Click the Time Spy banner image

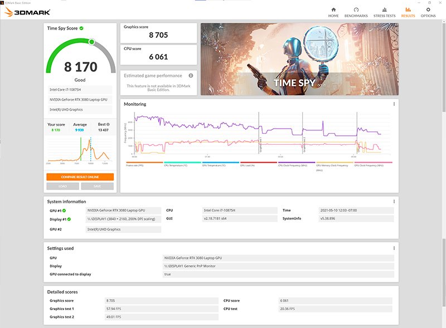click(x=299, y=59)
